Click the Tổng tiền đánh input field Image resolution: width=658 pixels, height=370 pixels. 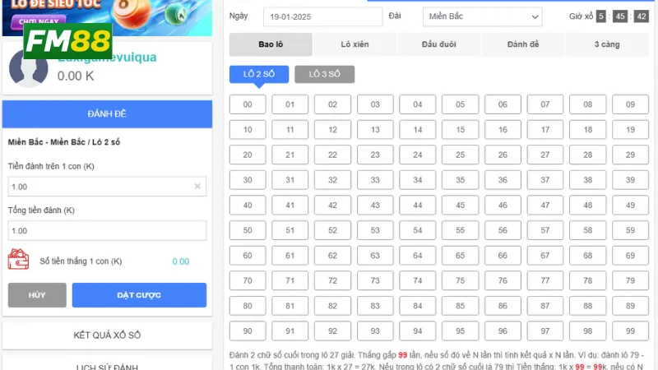pos(107,230)
